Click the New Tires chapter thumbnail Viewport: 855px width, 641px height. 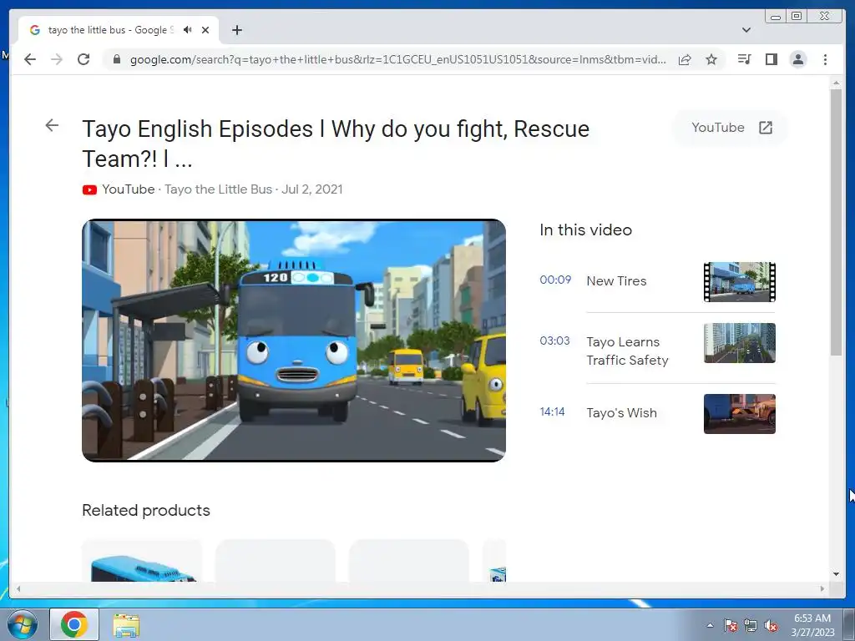740,282
